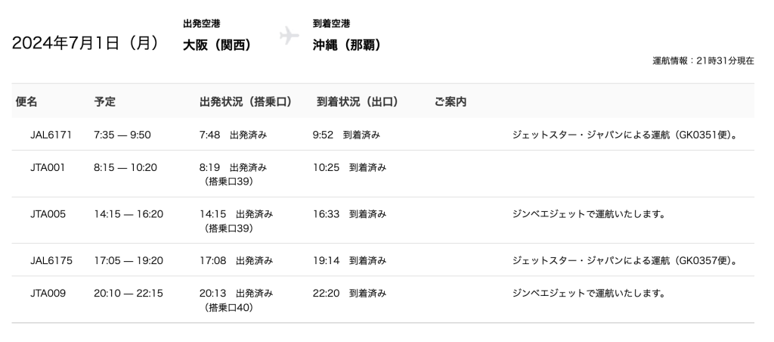774x342 pixels.
Task: Click the Jetstar GK0357便 operation note
Action: 624,261
